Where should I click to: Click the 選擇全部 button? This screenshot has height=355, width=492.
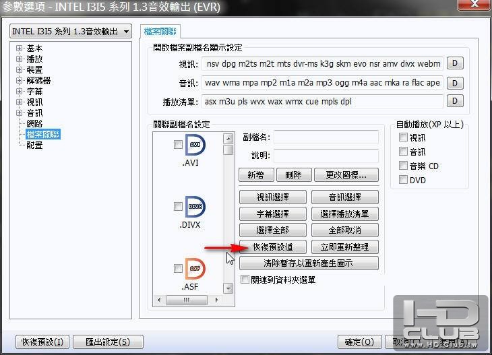pyautogui.click(x=273, y=230)
